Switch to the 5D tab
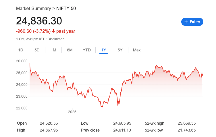 37,50
